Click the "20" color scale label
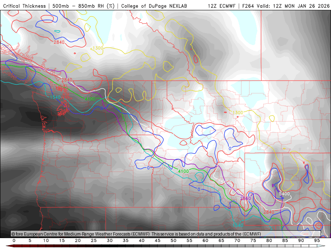The image size is (331, 248). (78, 241)
